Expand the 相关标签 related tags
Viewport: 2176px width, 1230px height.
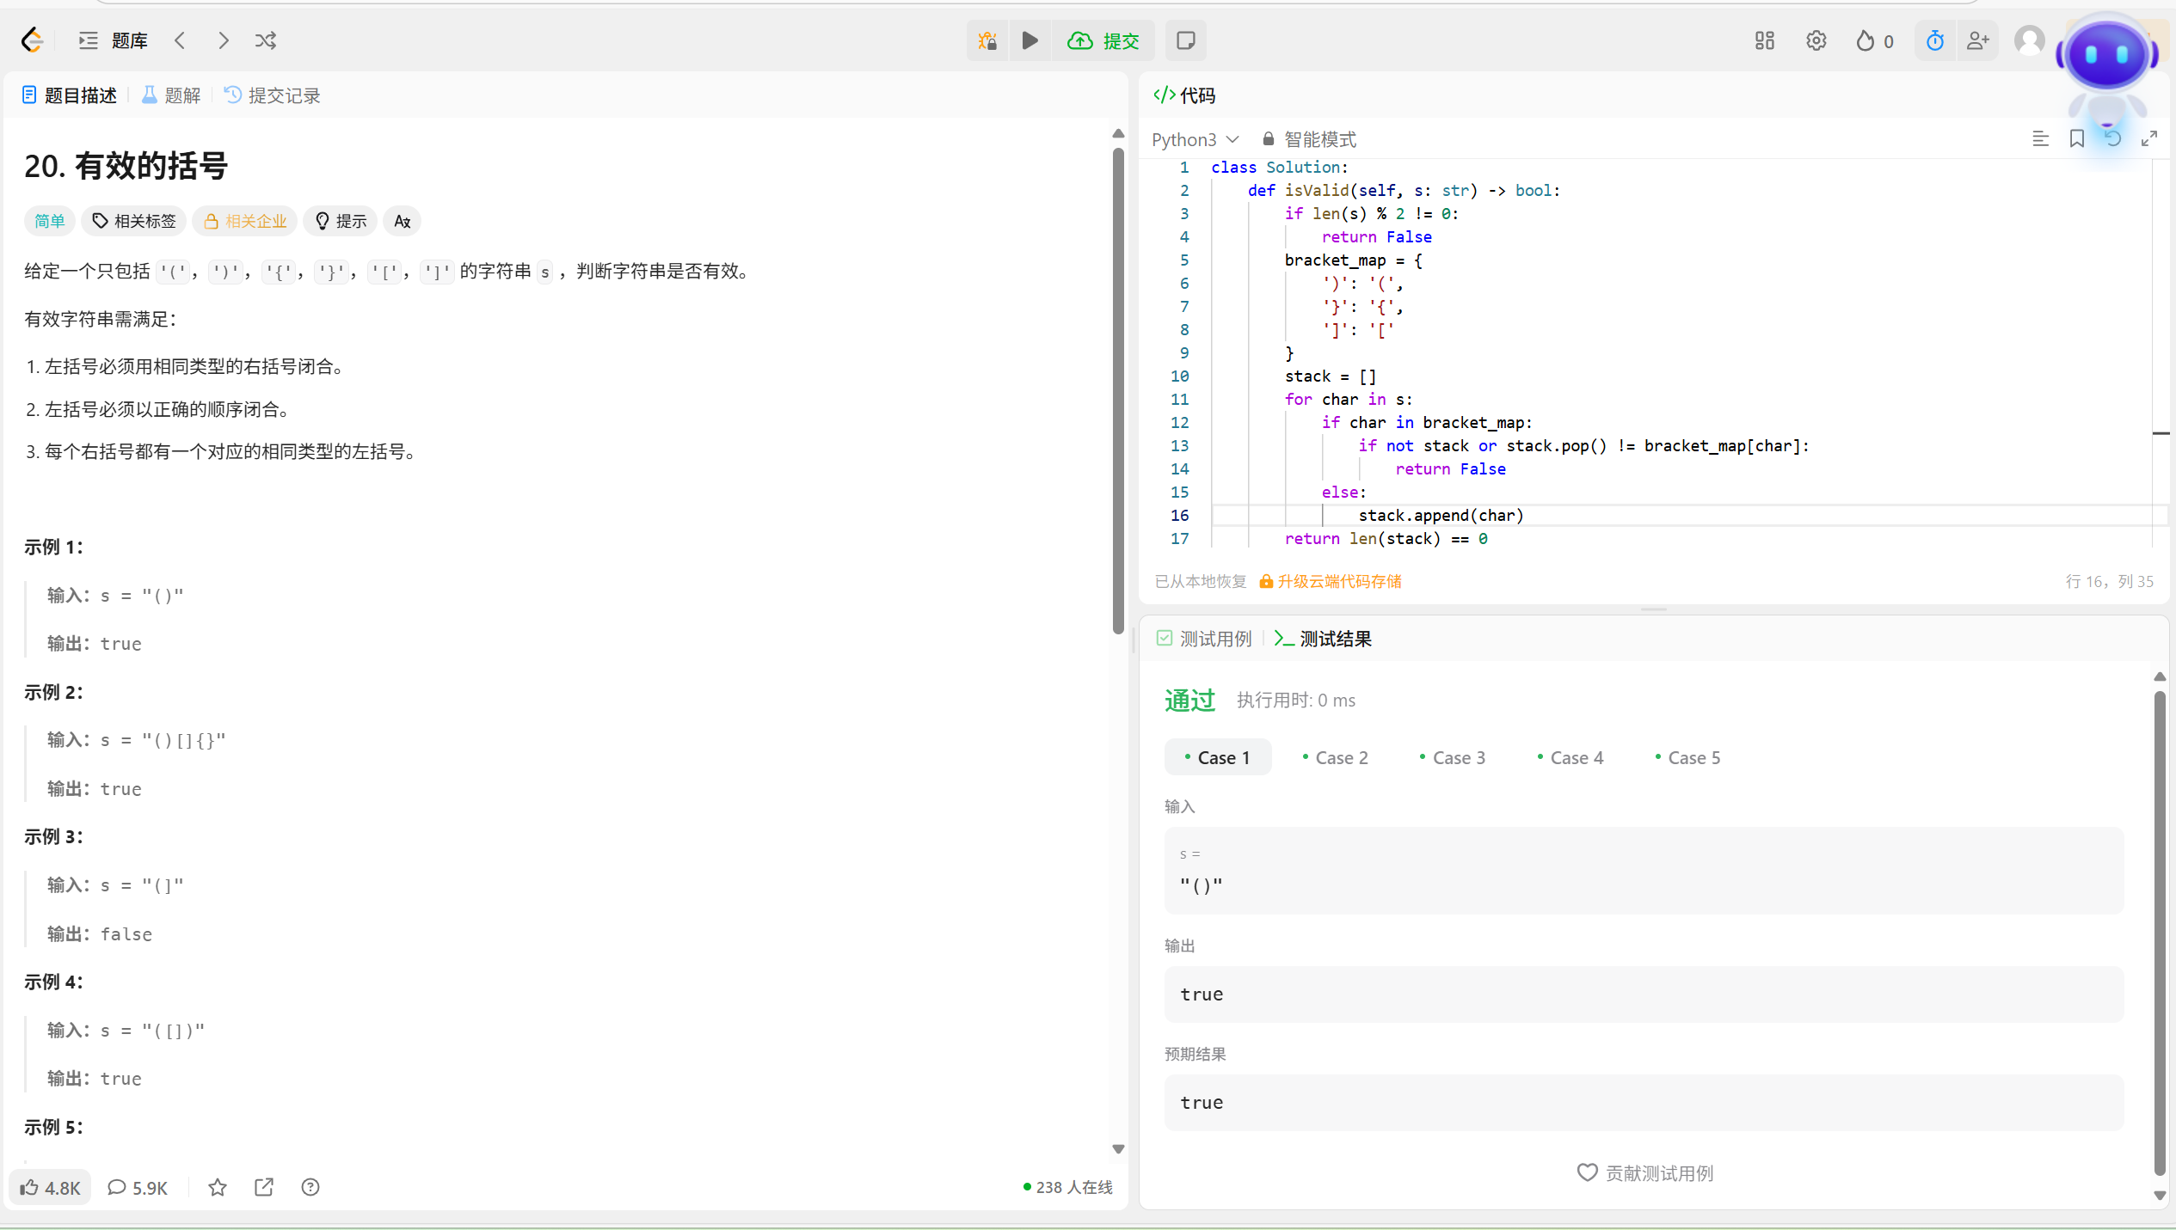pos(134,221)
